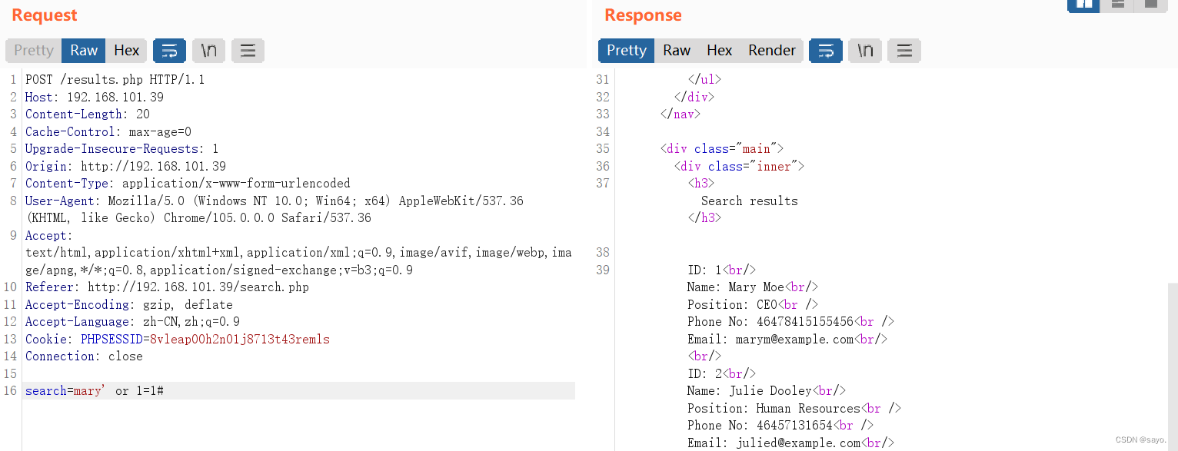Click the <div class="inner"> line
Image resolution: width=1178 pixels, height=451 pixels.
tap(739, 167)
